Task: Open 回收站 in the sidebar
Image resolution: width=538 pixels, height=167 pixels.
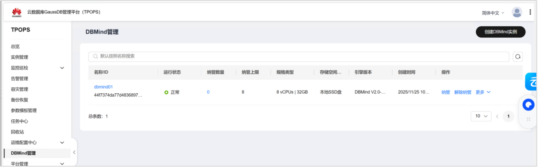Action: pyautogui.click(x=17, y=132)
